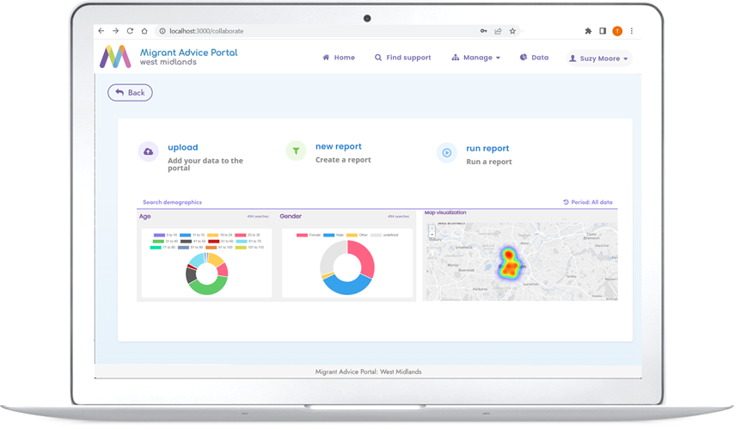Click the Back button

[130, 93]
